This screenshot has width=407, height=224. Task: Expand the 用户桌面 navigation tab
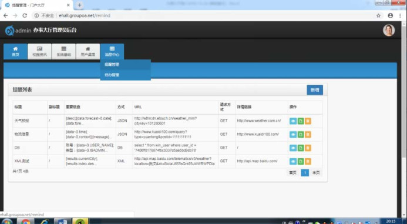click(88, 52)
